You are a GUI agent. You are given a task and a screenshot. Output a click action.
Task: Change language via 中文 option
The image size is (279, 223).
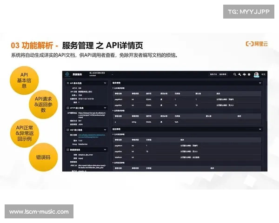tap(263, 74)
